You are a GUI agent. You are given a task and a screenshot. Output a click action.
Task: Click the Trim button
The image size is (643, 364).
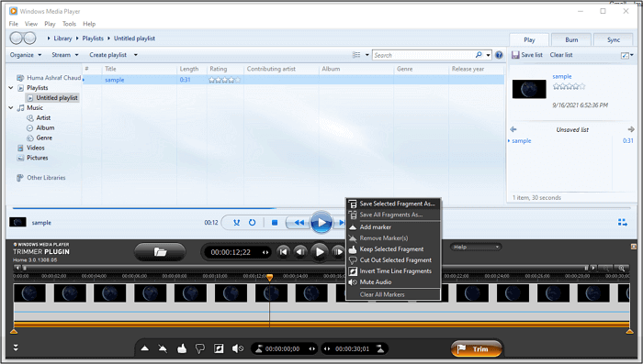tap(477, 348)
